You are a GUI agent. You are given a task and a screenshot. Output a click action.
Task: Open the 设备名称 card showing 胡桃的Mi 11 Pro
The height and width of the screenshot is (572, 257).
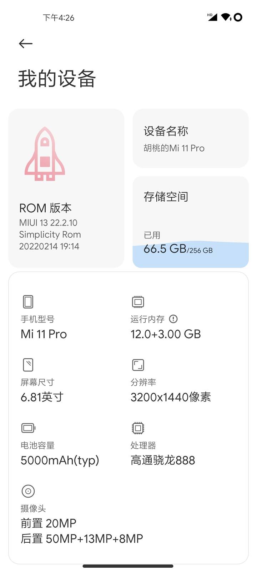(190, 138)
